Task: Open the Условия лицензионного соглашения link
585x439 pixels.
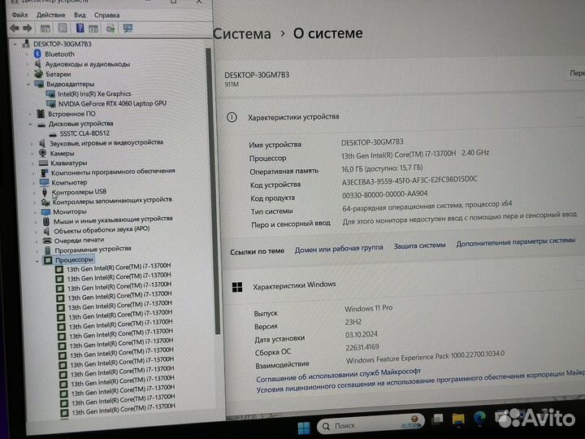Action: [420, 381]
